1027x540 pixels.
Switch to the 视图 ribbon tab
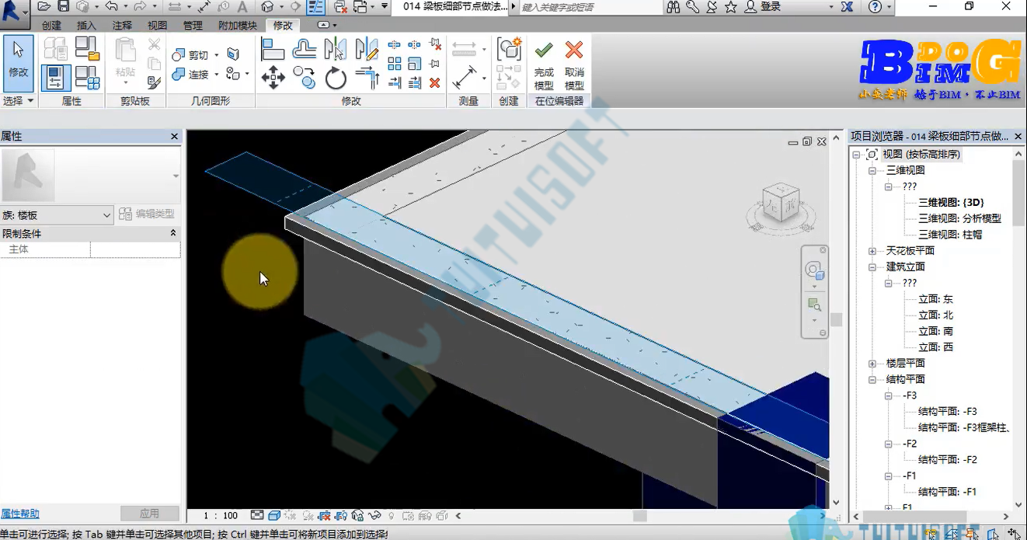(157, 26)
